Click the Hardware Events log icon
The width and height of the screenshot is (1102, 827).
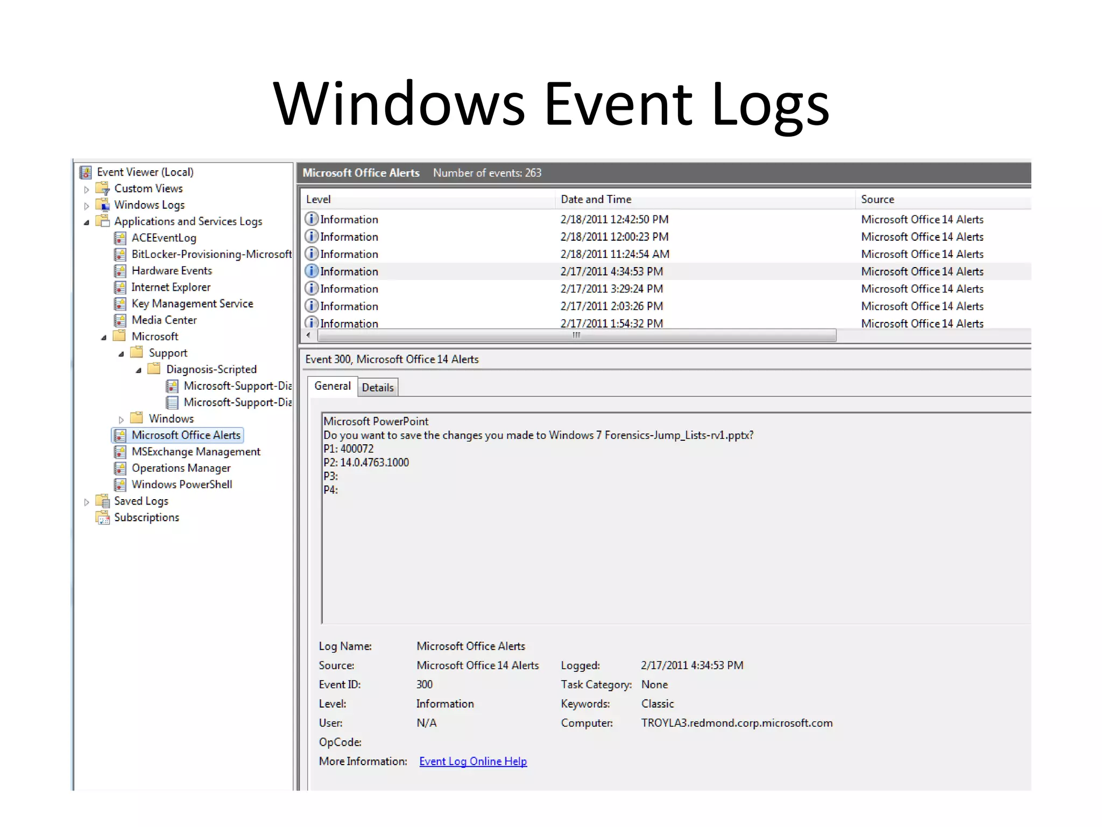coord(120,271)
